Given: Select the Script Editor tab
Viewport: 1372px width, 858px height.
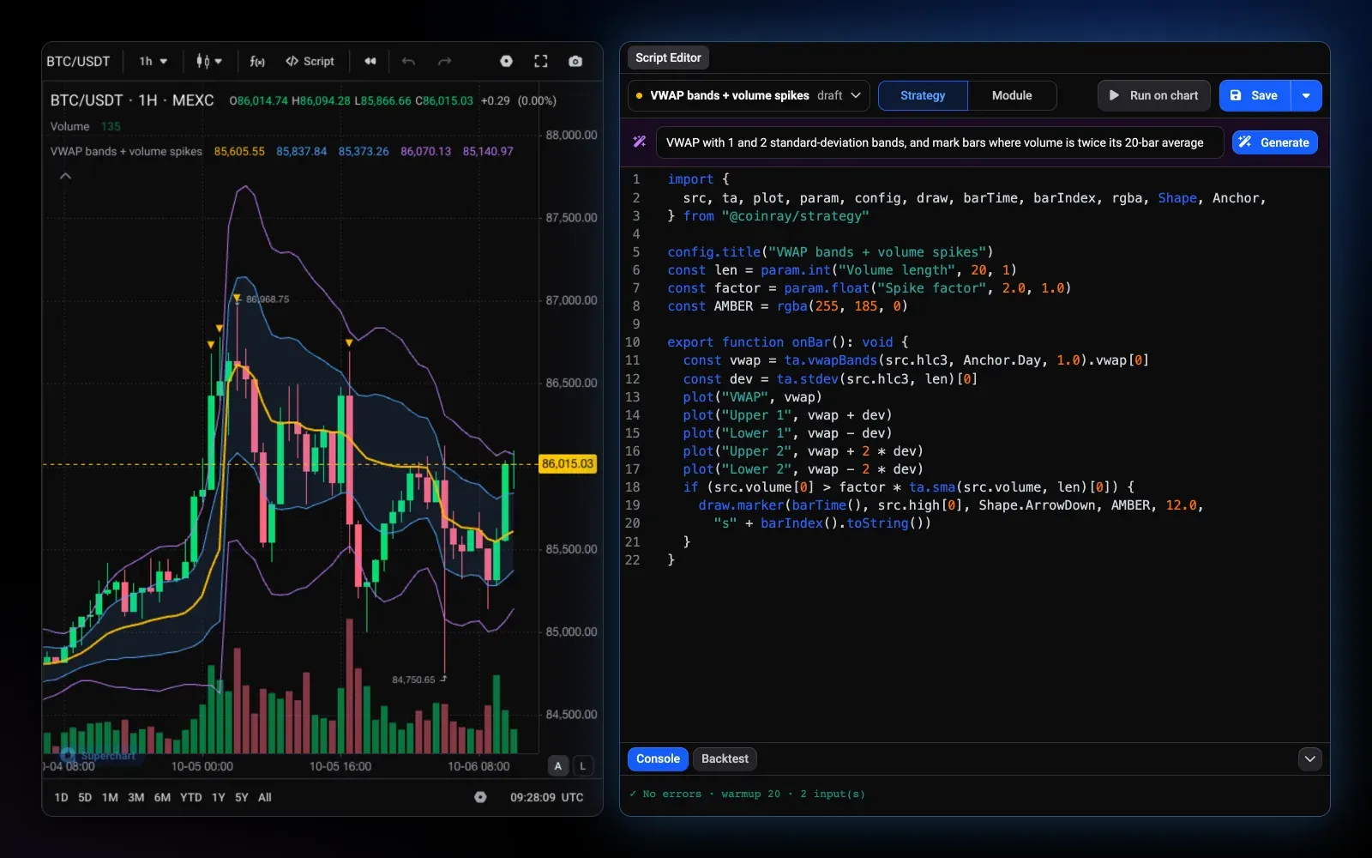Looking at the screenshot, I should point(668,57).
